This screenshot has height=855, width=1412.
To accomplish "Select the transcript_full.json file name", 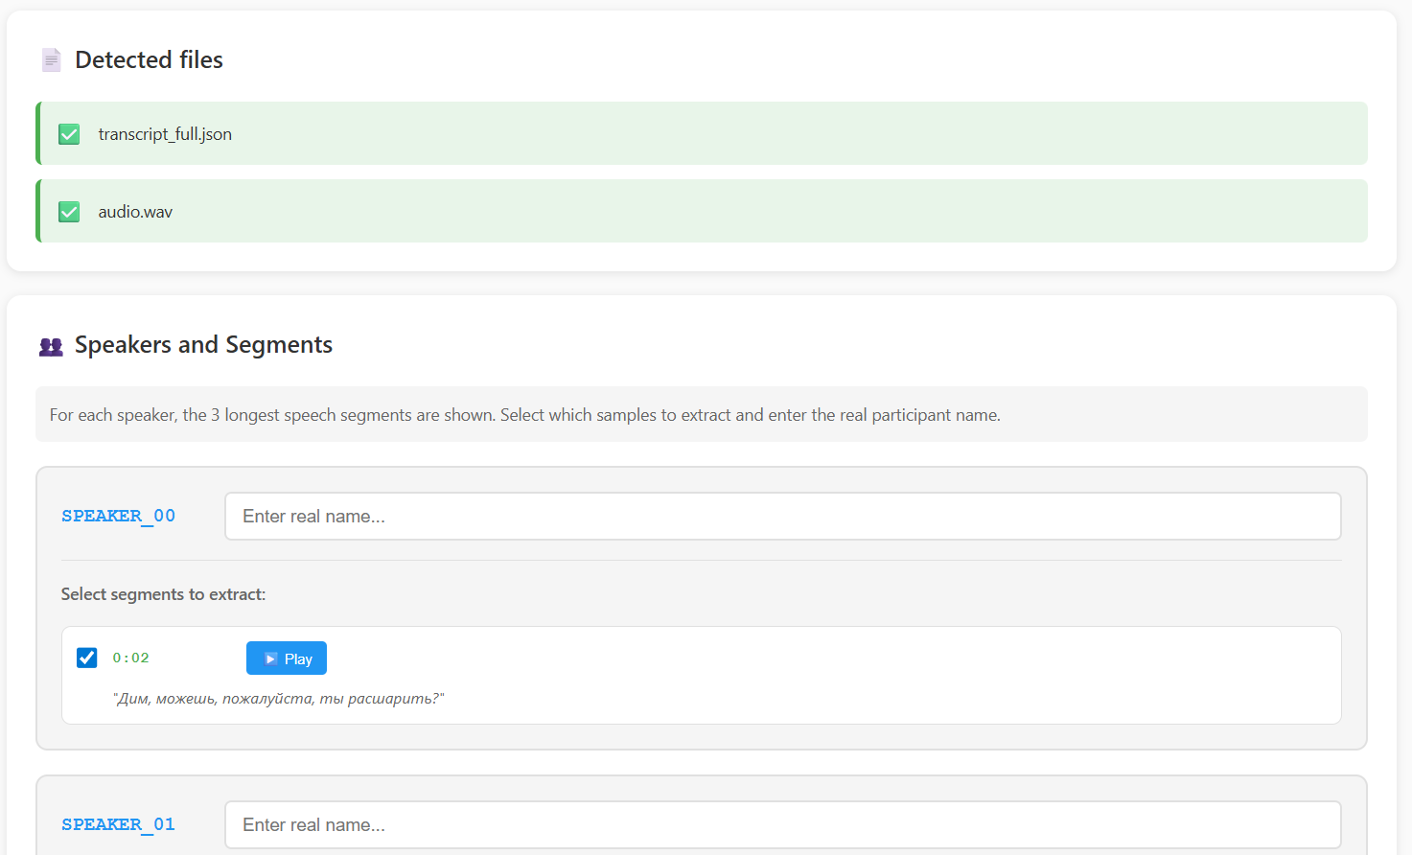I will point(165,134).
